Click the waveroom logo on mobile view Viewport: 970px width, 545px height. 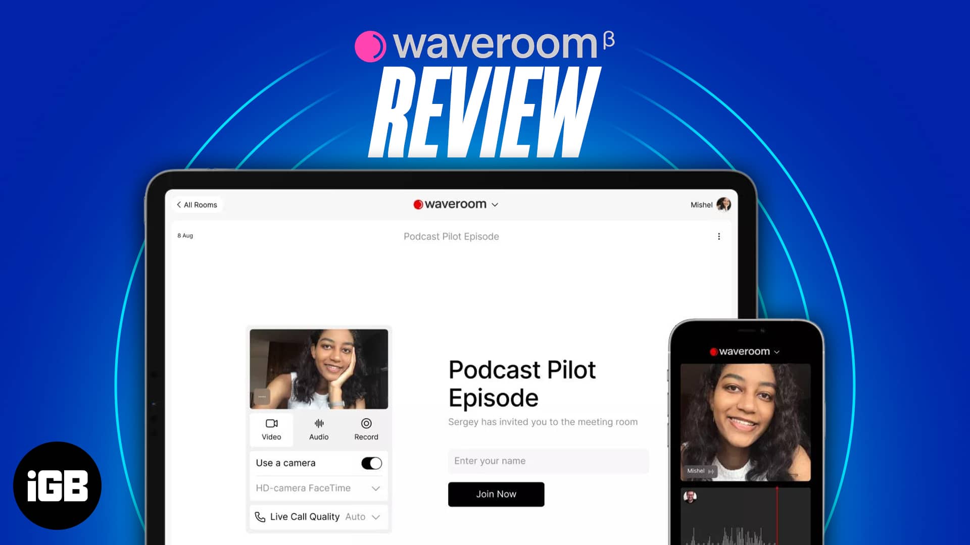coord(743,351)
